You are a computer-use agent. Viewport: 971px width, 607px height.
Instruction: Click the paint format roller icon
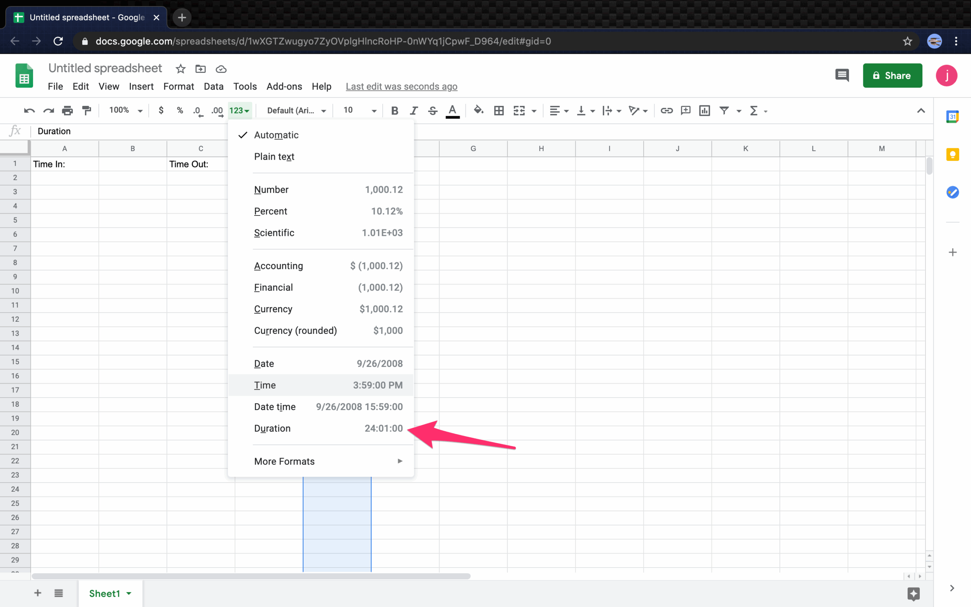86,110
